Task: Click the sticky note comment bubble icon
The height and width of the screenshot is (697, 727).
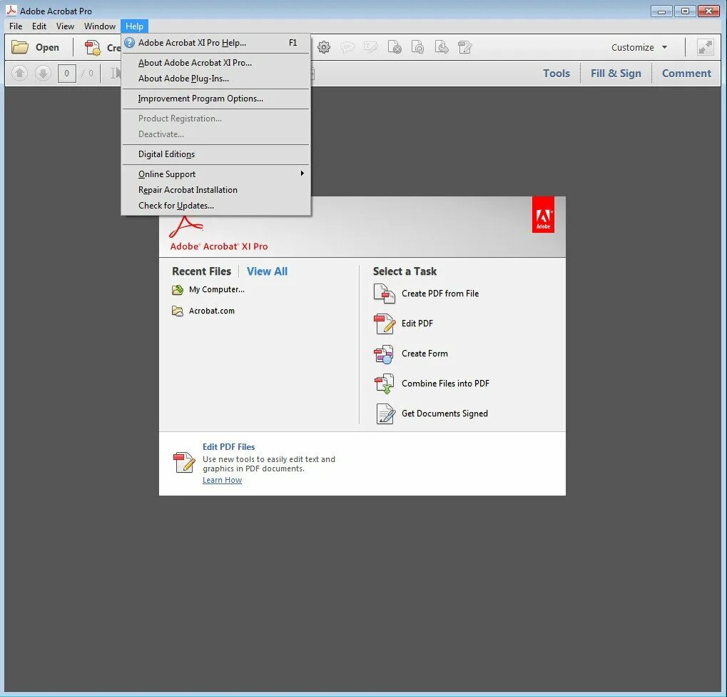Action: pyautogui.click(x=347, y=47)
